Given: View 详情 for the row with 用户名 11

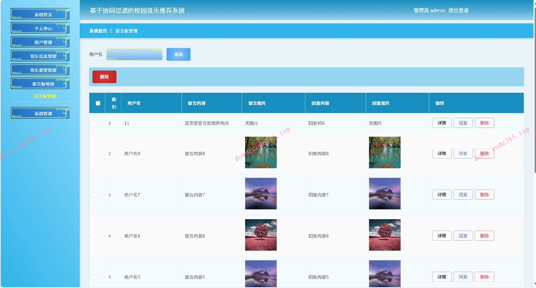Looking at the screenshot, I should (442, 123).
